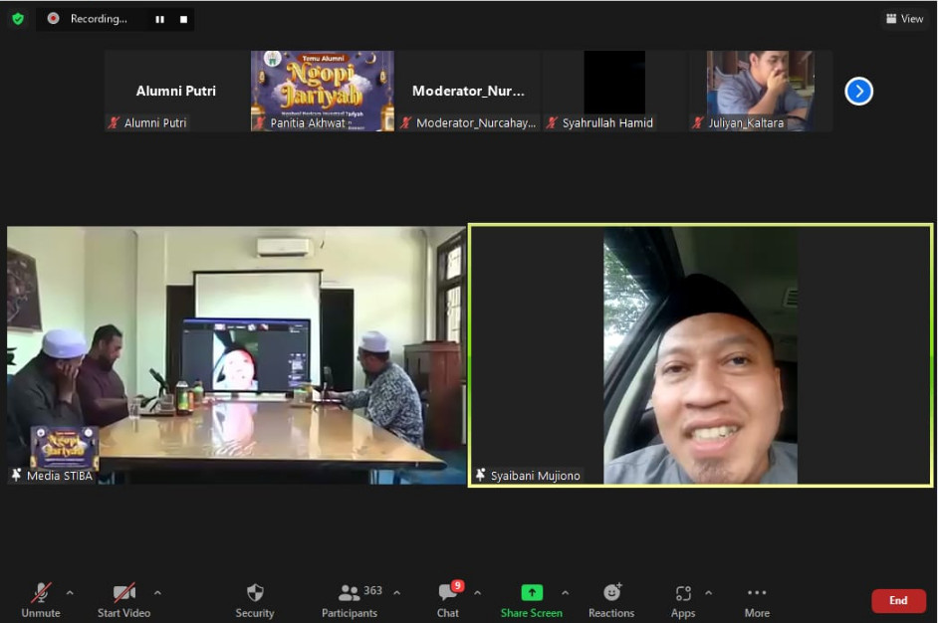
Task: Expand audio options arrow beside Unmute
Action: (x=70, y=593)
